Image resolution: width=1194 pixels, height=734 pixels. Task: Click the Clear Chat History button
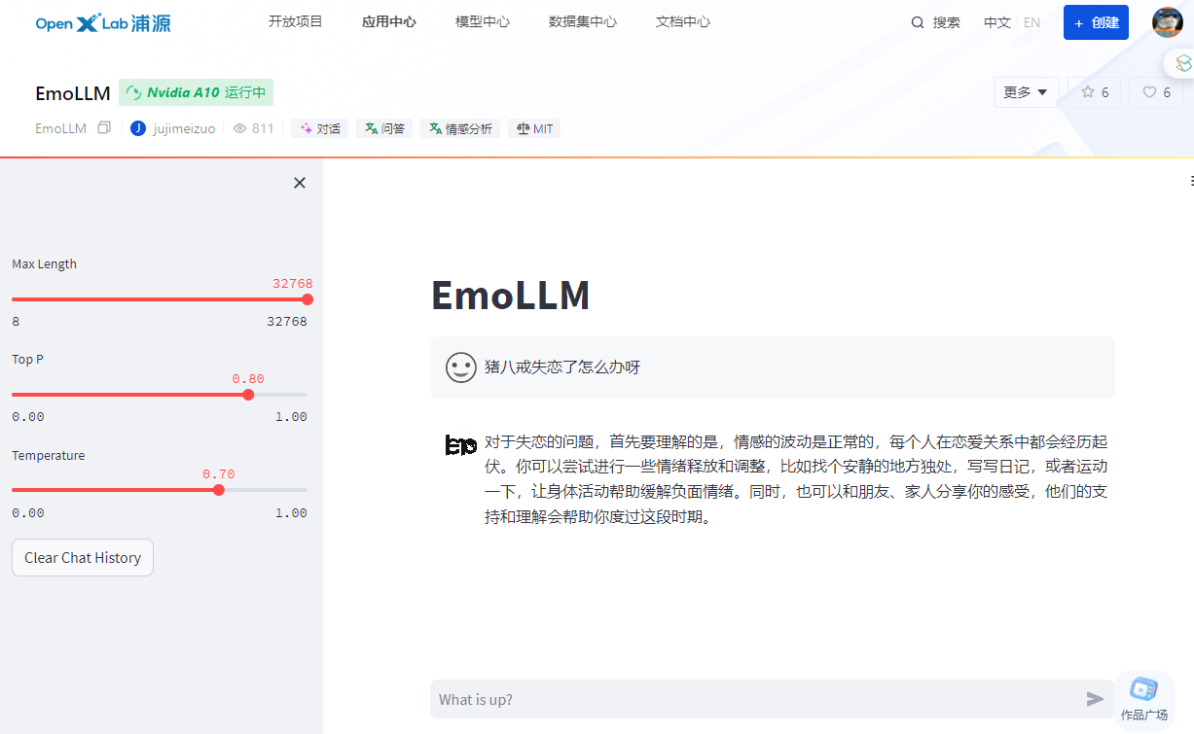tap(82, 557)
